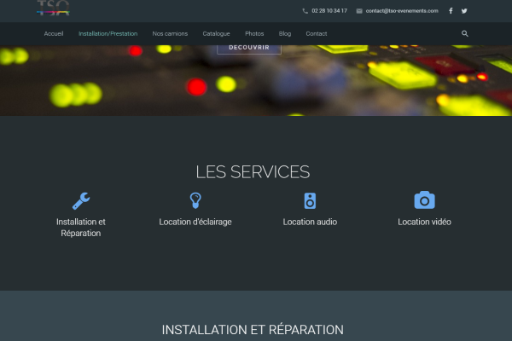512x341 pixels.
Task: Open the Contact menu item
Action: point(316,34)
